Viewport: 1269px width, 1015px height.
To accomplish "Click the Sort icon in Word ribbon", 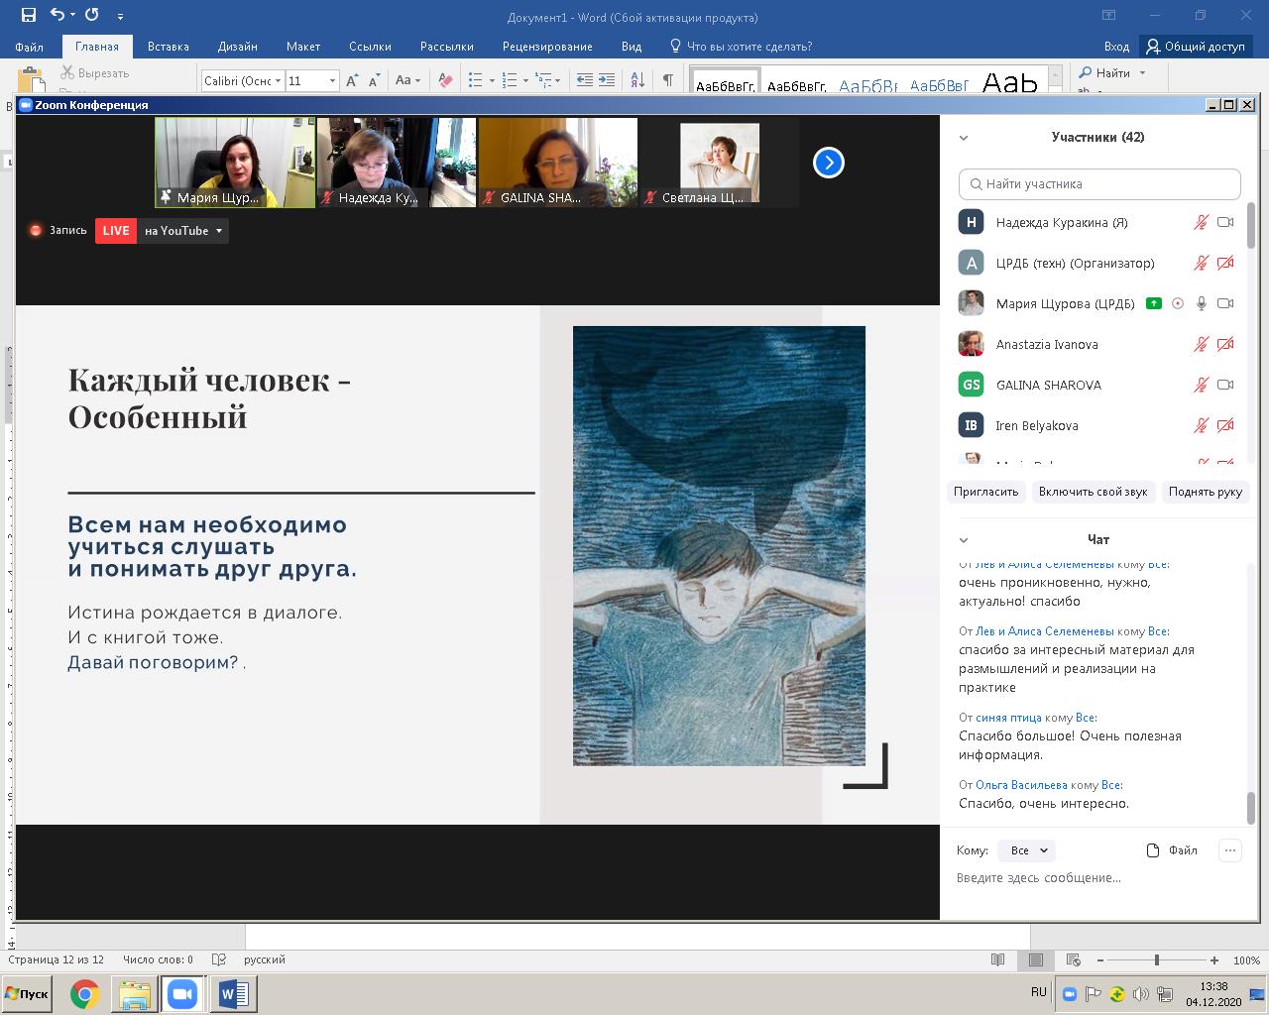I will (637, 80).
